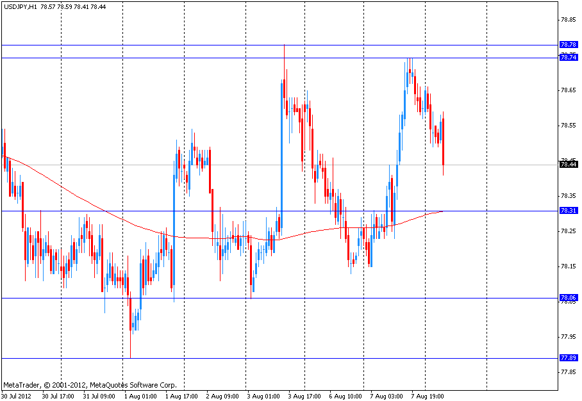Click the 31 Jul 09:00 time label

[x=101, y=396]
